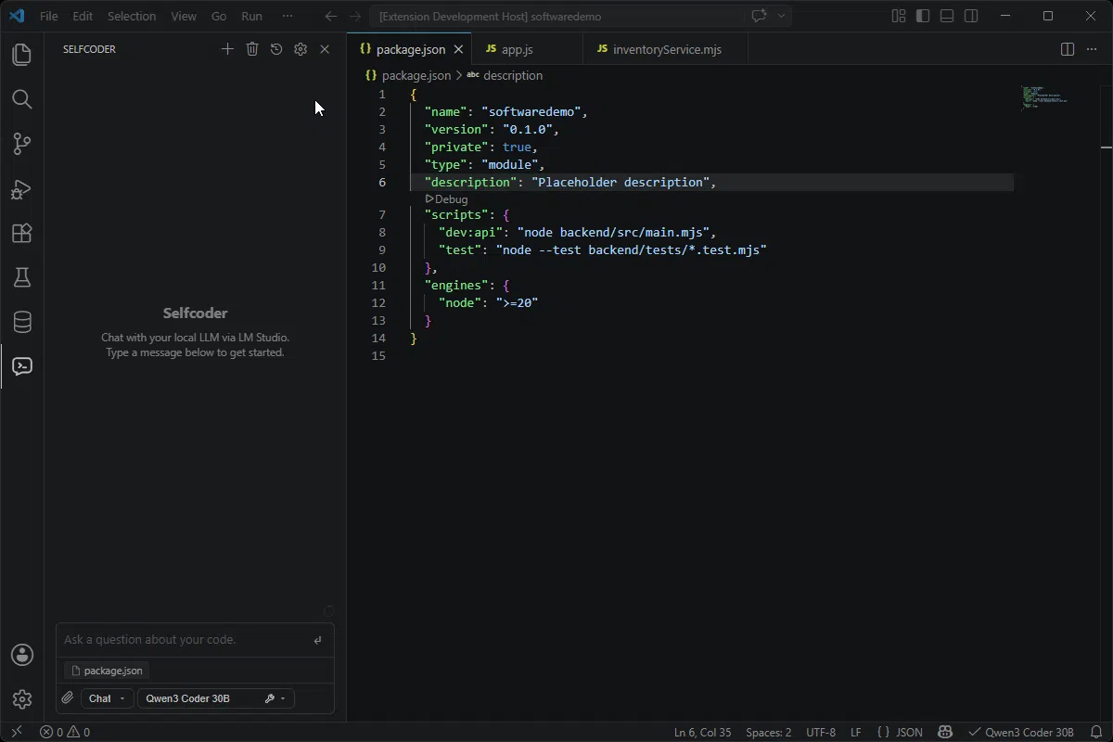The image size is (1113, 742).
Task: Switch to the inventoryService.mjs tab
Action: pos(666,49)
